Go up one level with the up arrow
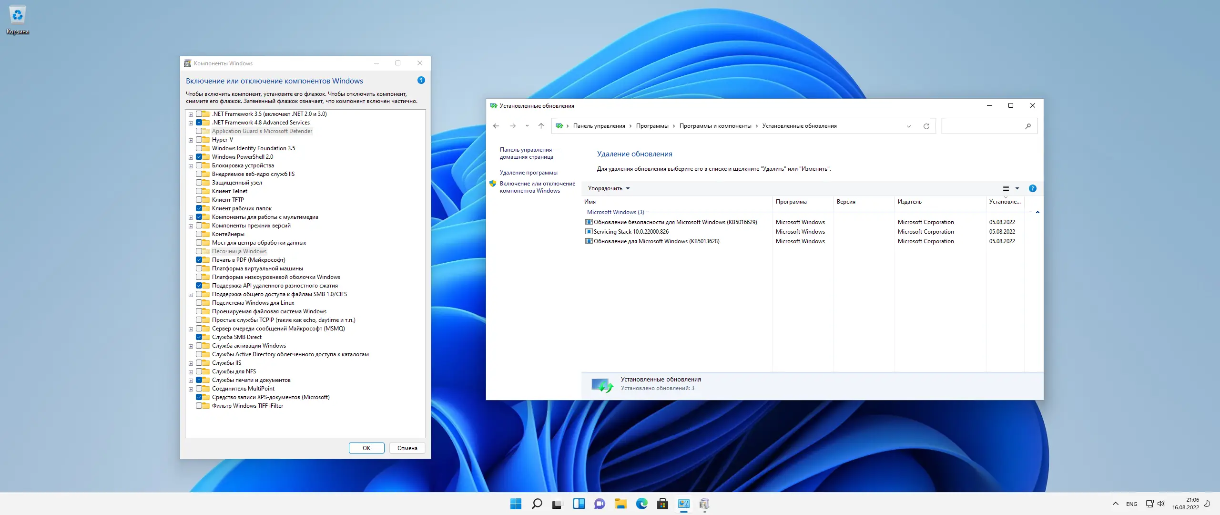The height and width of the screenshot is (515, 1220). 541,126
